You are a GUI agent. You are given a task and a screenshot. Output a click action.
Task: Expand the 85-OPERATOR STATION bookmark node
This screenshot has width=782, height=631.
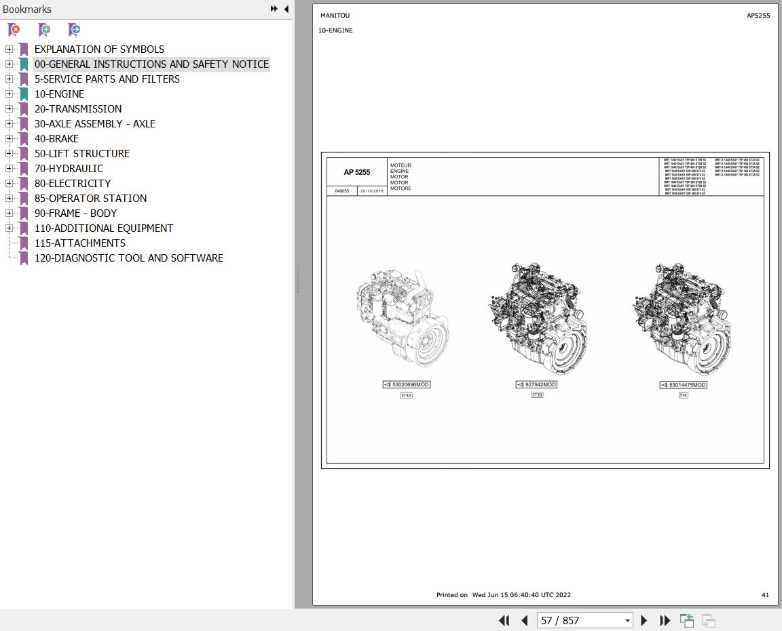pos(8,199)
